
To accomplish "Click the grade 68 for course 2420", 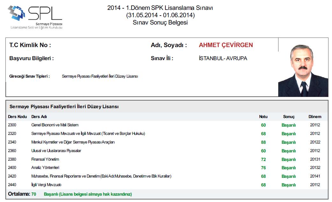I will 263,177.
